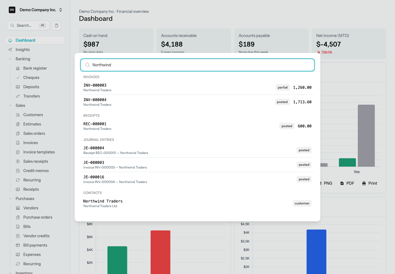
Task: Navigate to Invoices in the sidebar
Action: point(39,143)
